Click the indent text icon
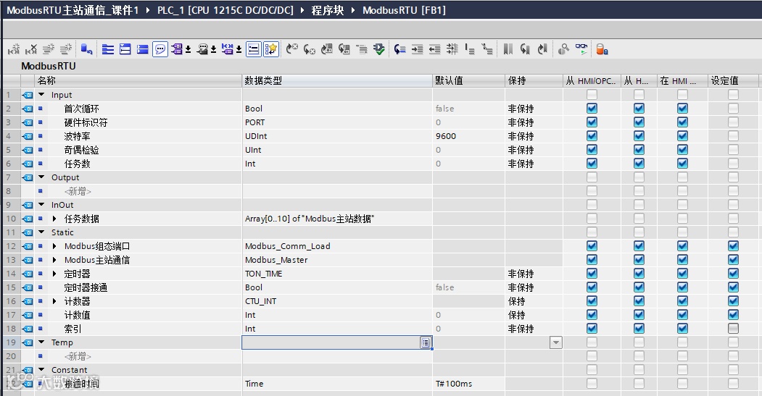762x396 pixels. coord(417,49)
